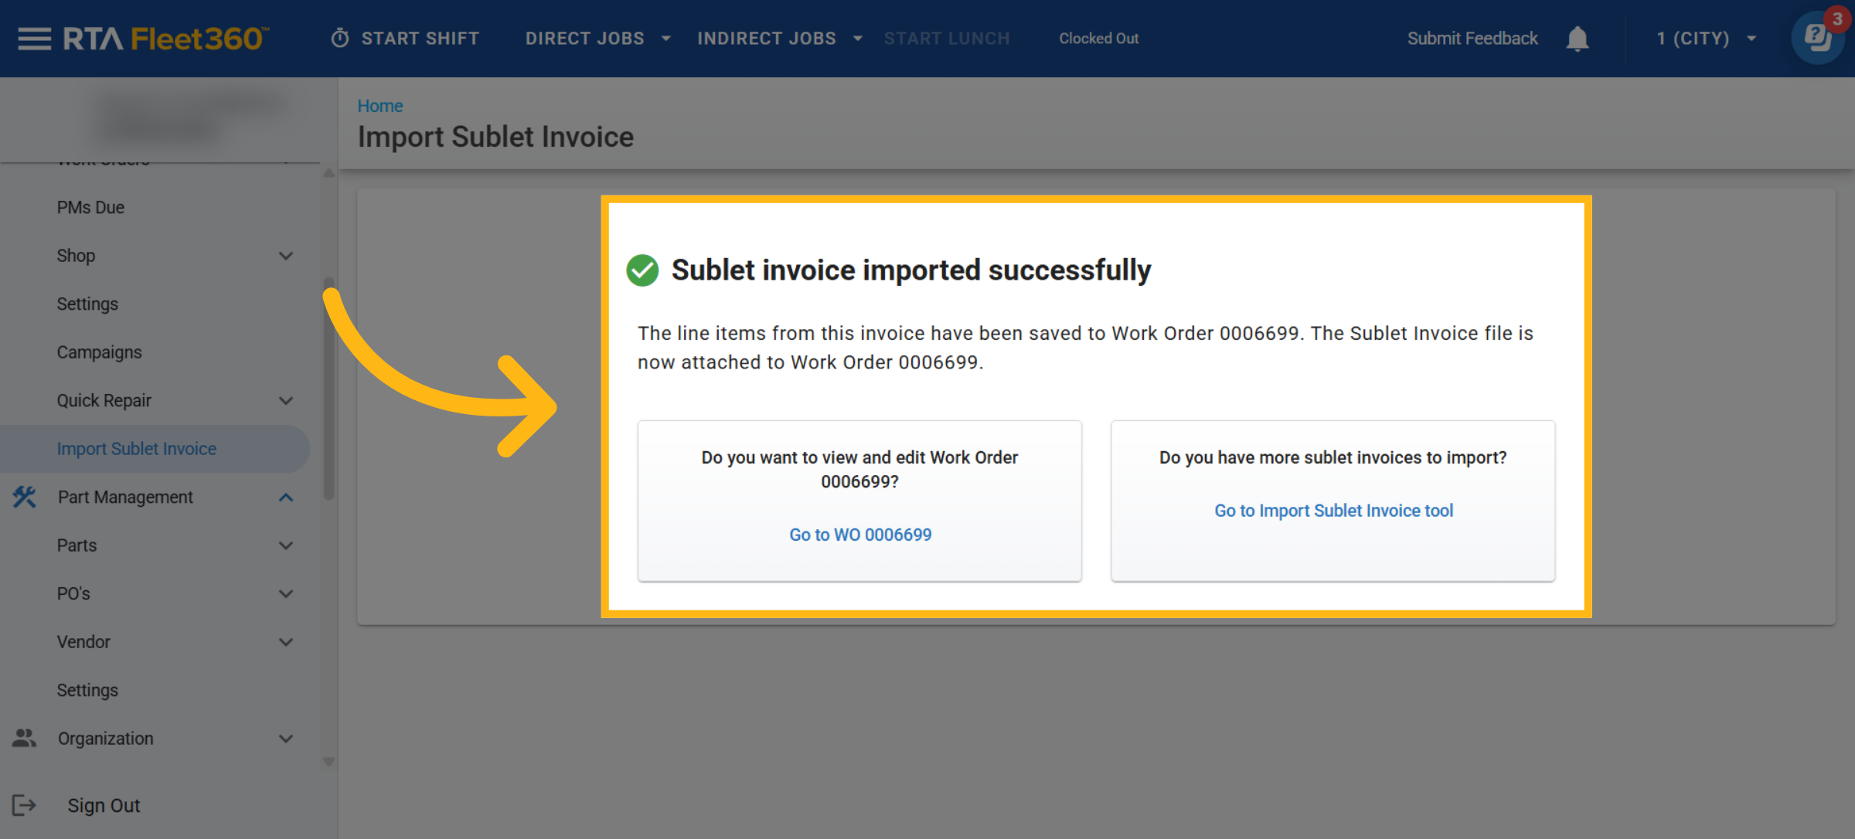1855x839 pixels.
Task: Open the help chat icon with badge
Action: (x=1817, y=37)
